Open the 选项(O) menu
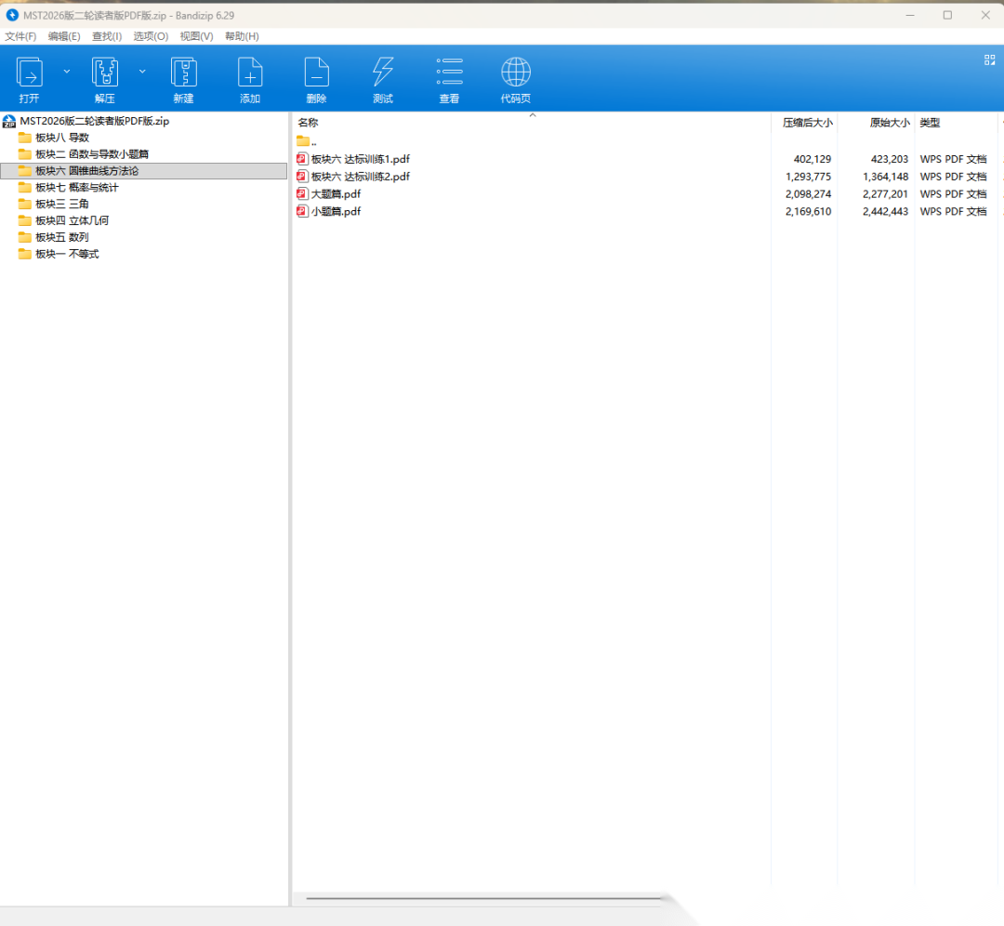Image resolution: width=1004 pixels, height=926 pixels. (x=151, y=36)
